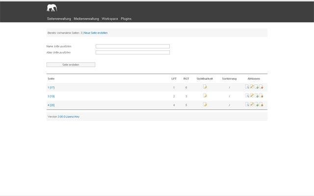Focus the Name input field
Screen dimensions: 314x196
tap(132, 46)
